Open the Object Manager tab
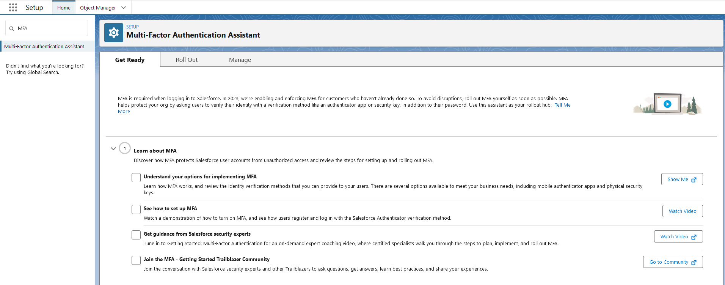 click(98, 8)
